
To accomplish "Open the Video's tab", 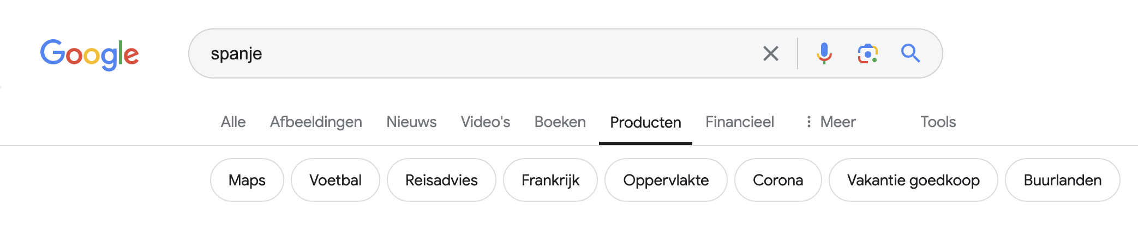I will point(485,122).
